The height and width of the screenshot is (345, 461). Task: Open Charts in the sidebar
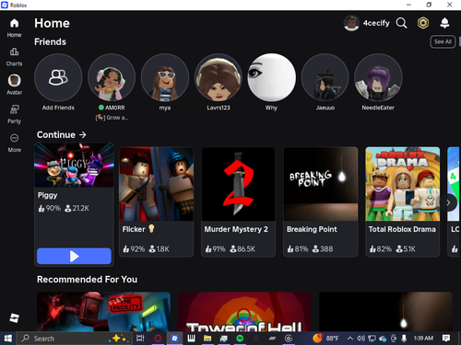14,57
